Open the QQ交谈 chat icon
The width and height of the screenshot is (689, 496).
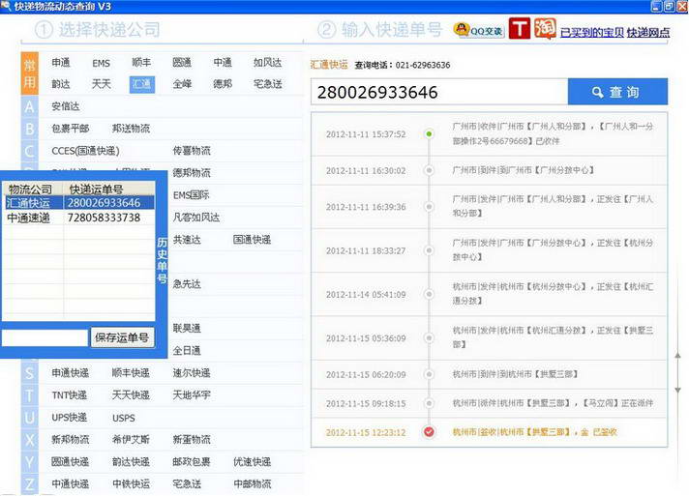click(x=478, y=30)
